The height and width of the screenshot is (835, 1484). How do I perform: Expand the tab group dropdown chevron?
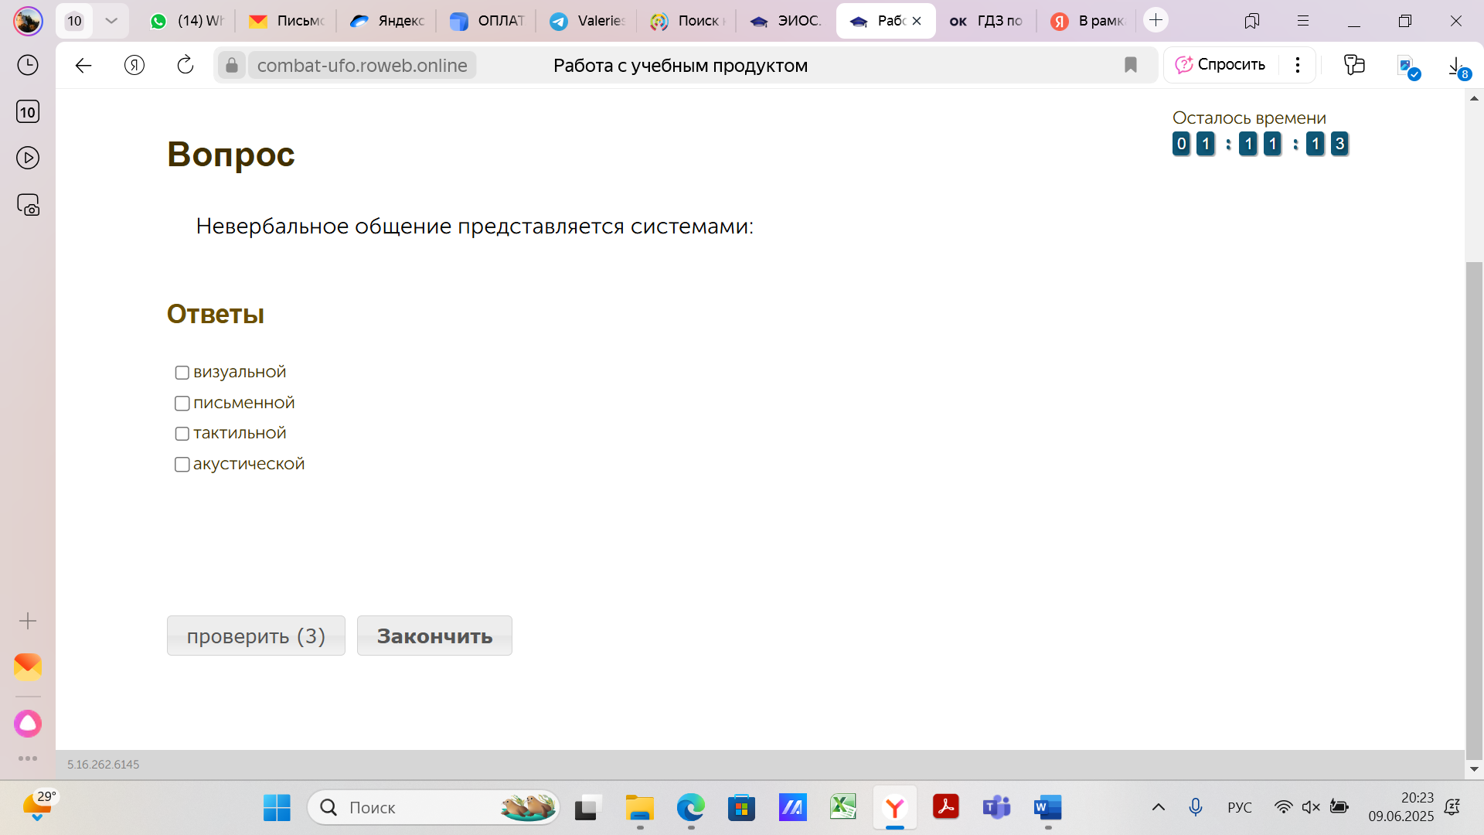[x=111, y=21]
